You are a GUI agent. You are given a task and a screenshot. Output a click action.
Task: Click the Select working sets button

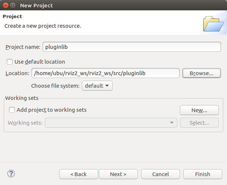pyautogui.click(x=199, y=123)
